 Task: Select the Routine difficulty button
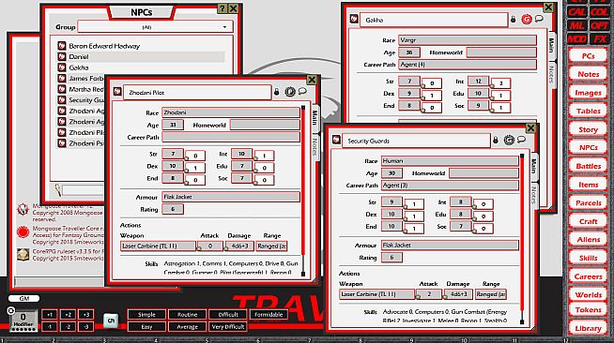(187, 315)
